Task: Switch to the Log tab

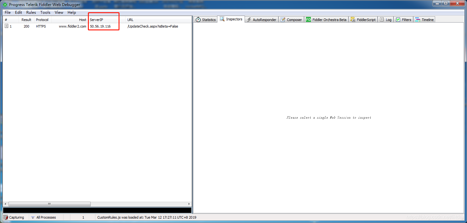Action: coord(386,19)
